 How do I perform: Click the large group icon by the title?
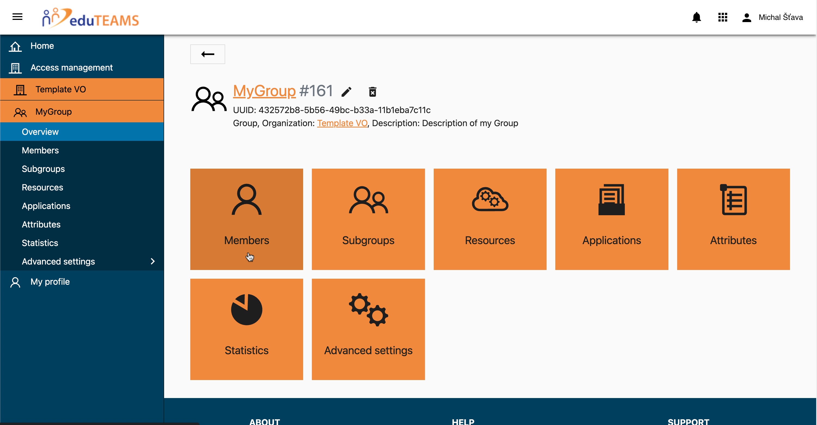pyautogui.click(x=209, y=99)
